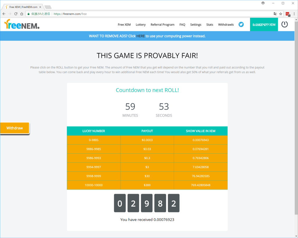The height and width of the screenshot is (238, 298).
Task: Click the 'Countdown to next ROLL!' heading
Action: (x=147, y=90)
